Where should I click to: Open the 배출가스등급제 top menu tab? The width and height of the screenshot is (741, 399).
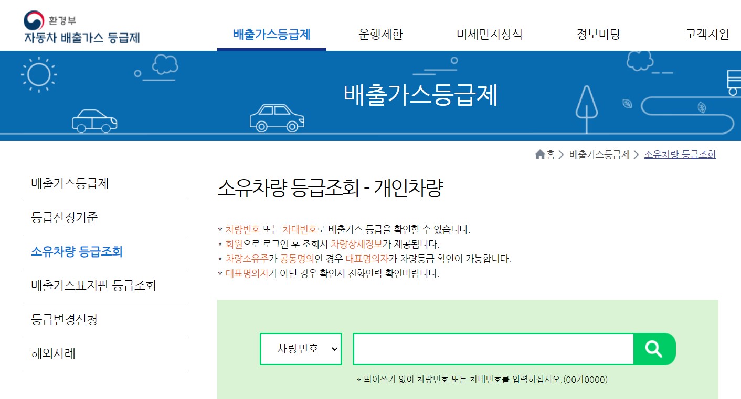tap(272, 35)
